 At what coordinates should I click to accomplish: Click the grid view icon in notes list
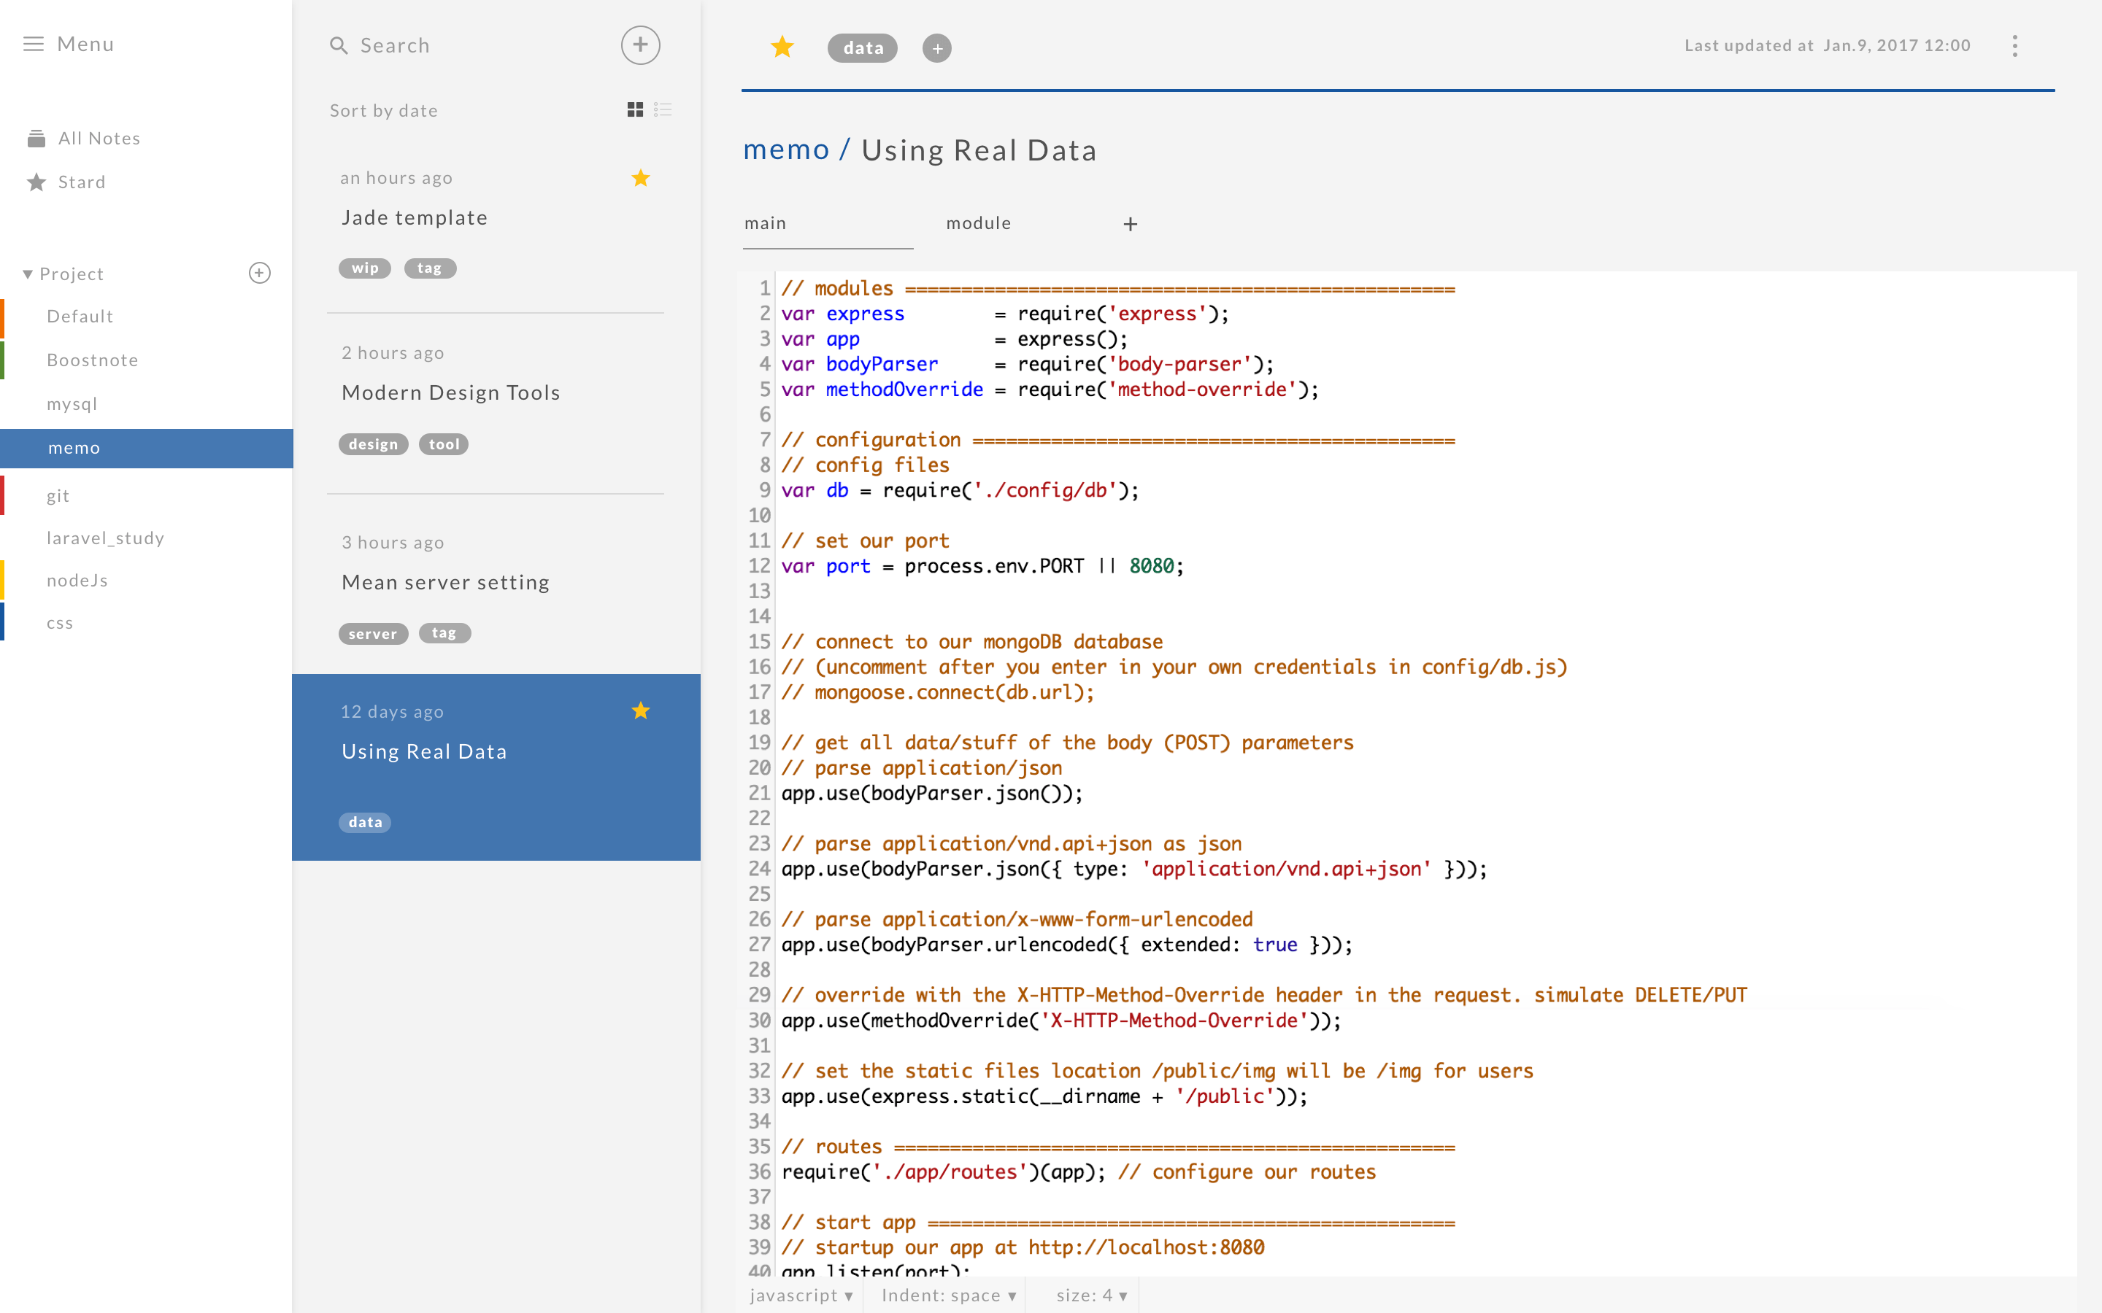(x=636, y=109)
